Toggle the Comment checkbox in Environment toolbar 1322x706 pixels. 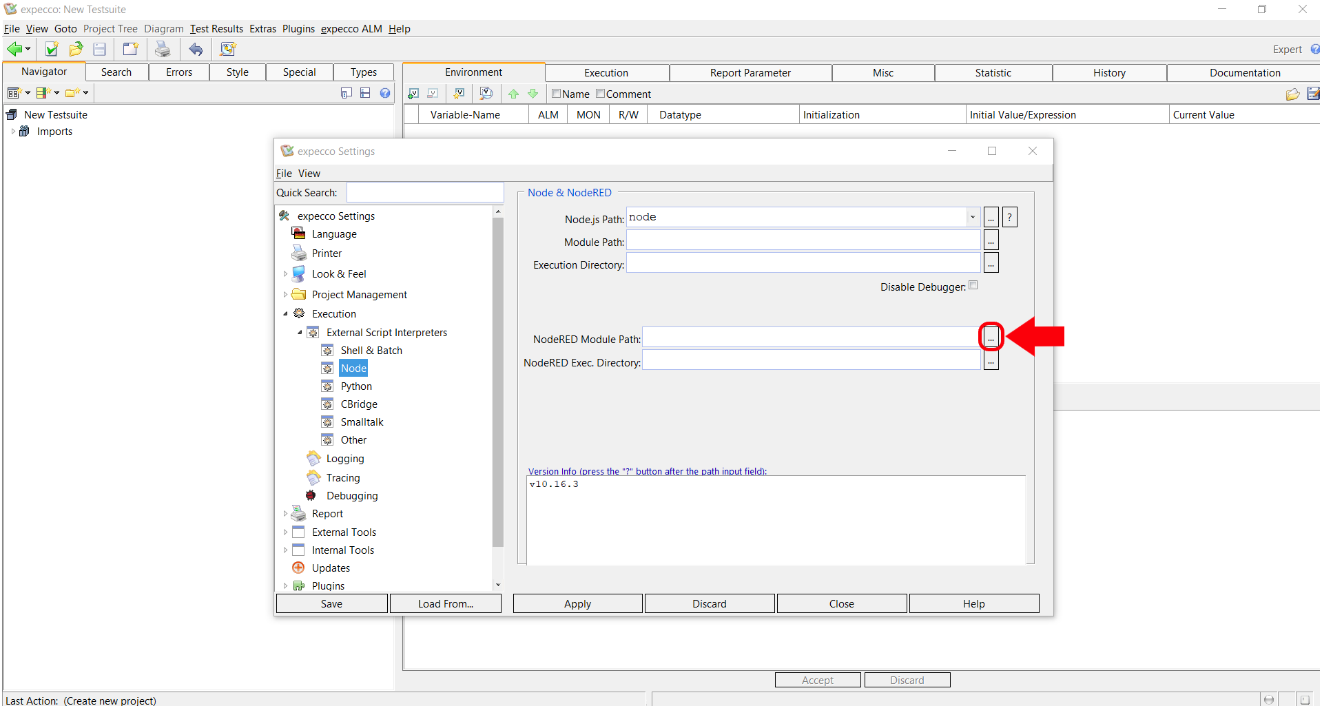[x=600, y=94]
